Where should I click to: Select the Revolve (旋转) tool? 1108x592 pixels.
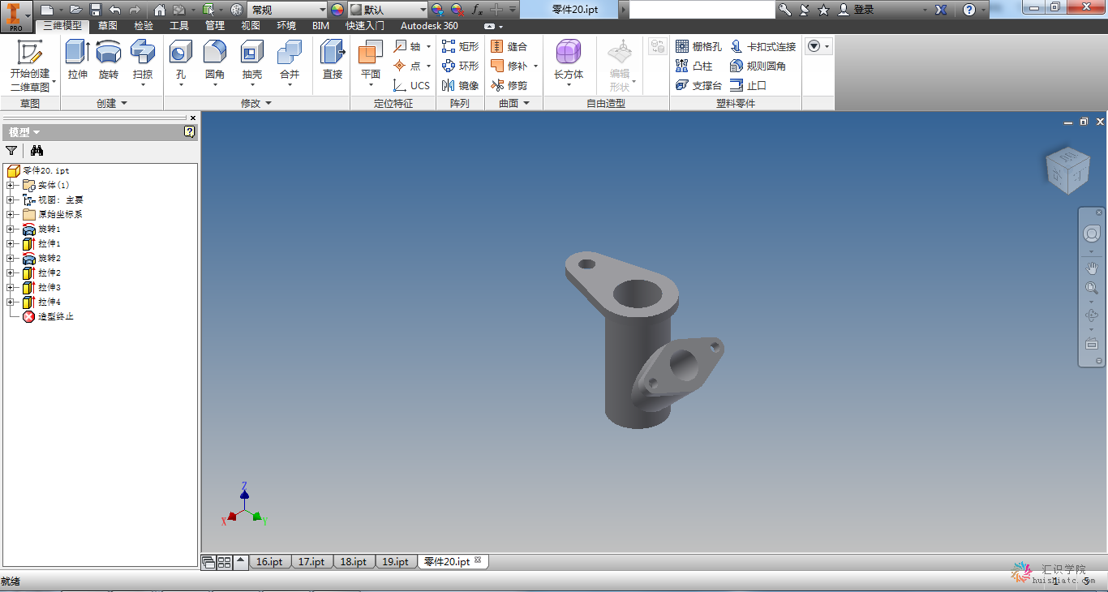tap(109, 60)
